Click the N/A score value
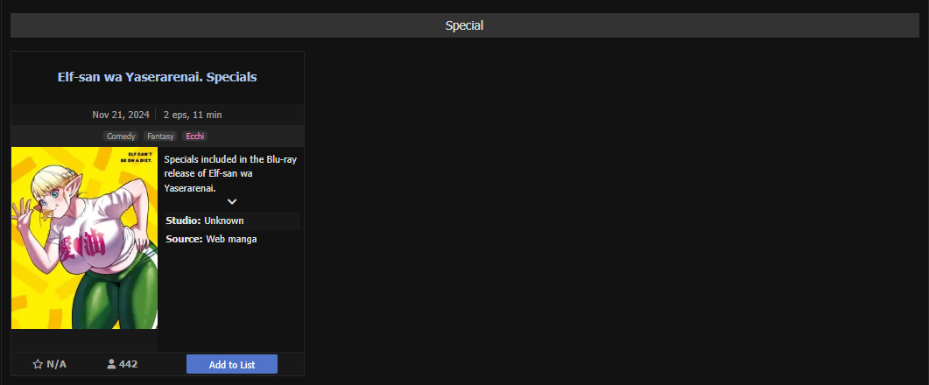The height and width of the screenshot is (385, 929). point(56,364)
